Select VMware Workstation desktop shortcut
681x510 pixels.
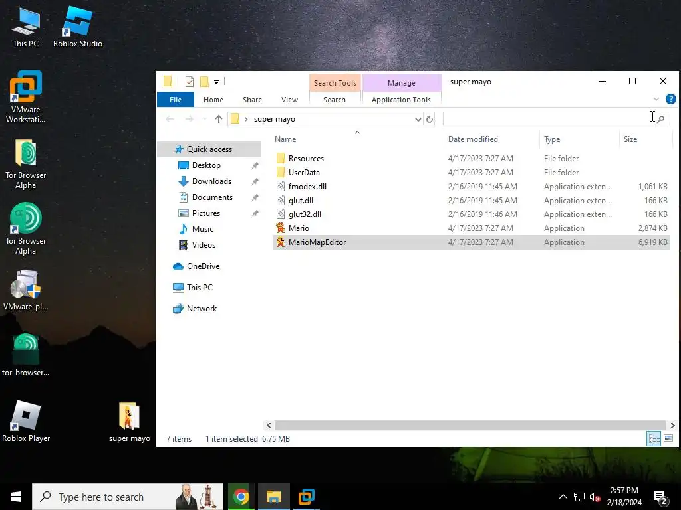26,97
